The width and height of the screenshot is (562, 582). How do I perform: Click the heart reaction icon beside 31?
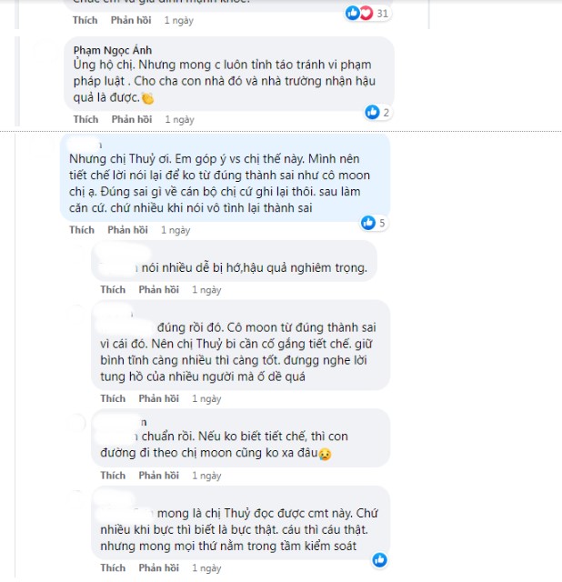pos(366,14)
